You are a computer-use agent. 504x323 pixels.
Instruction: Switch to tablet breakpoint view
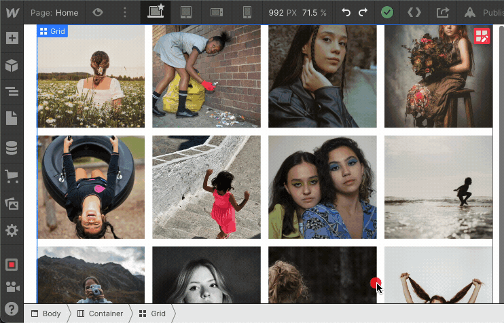pos(185,12)
